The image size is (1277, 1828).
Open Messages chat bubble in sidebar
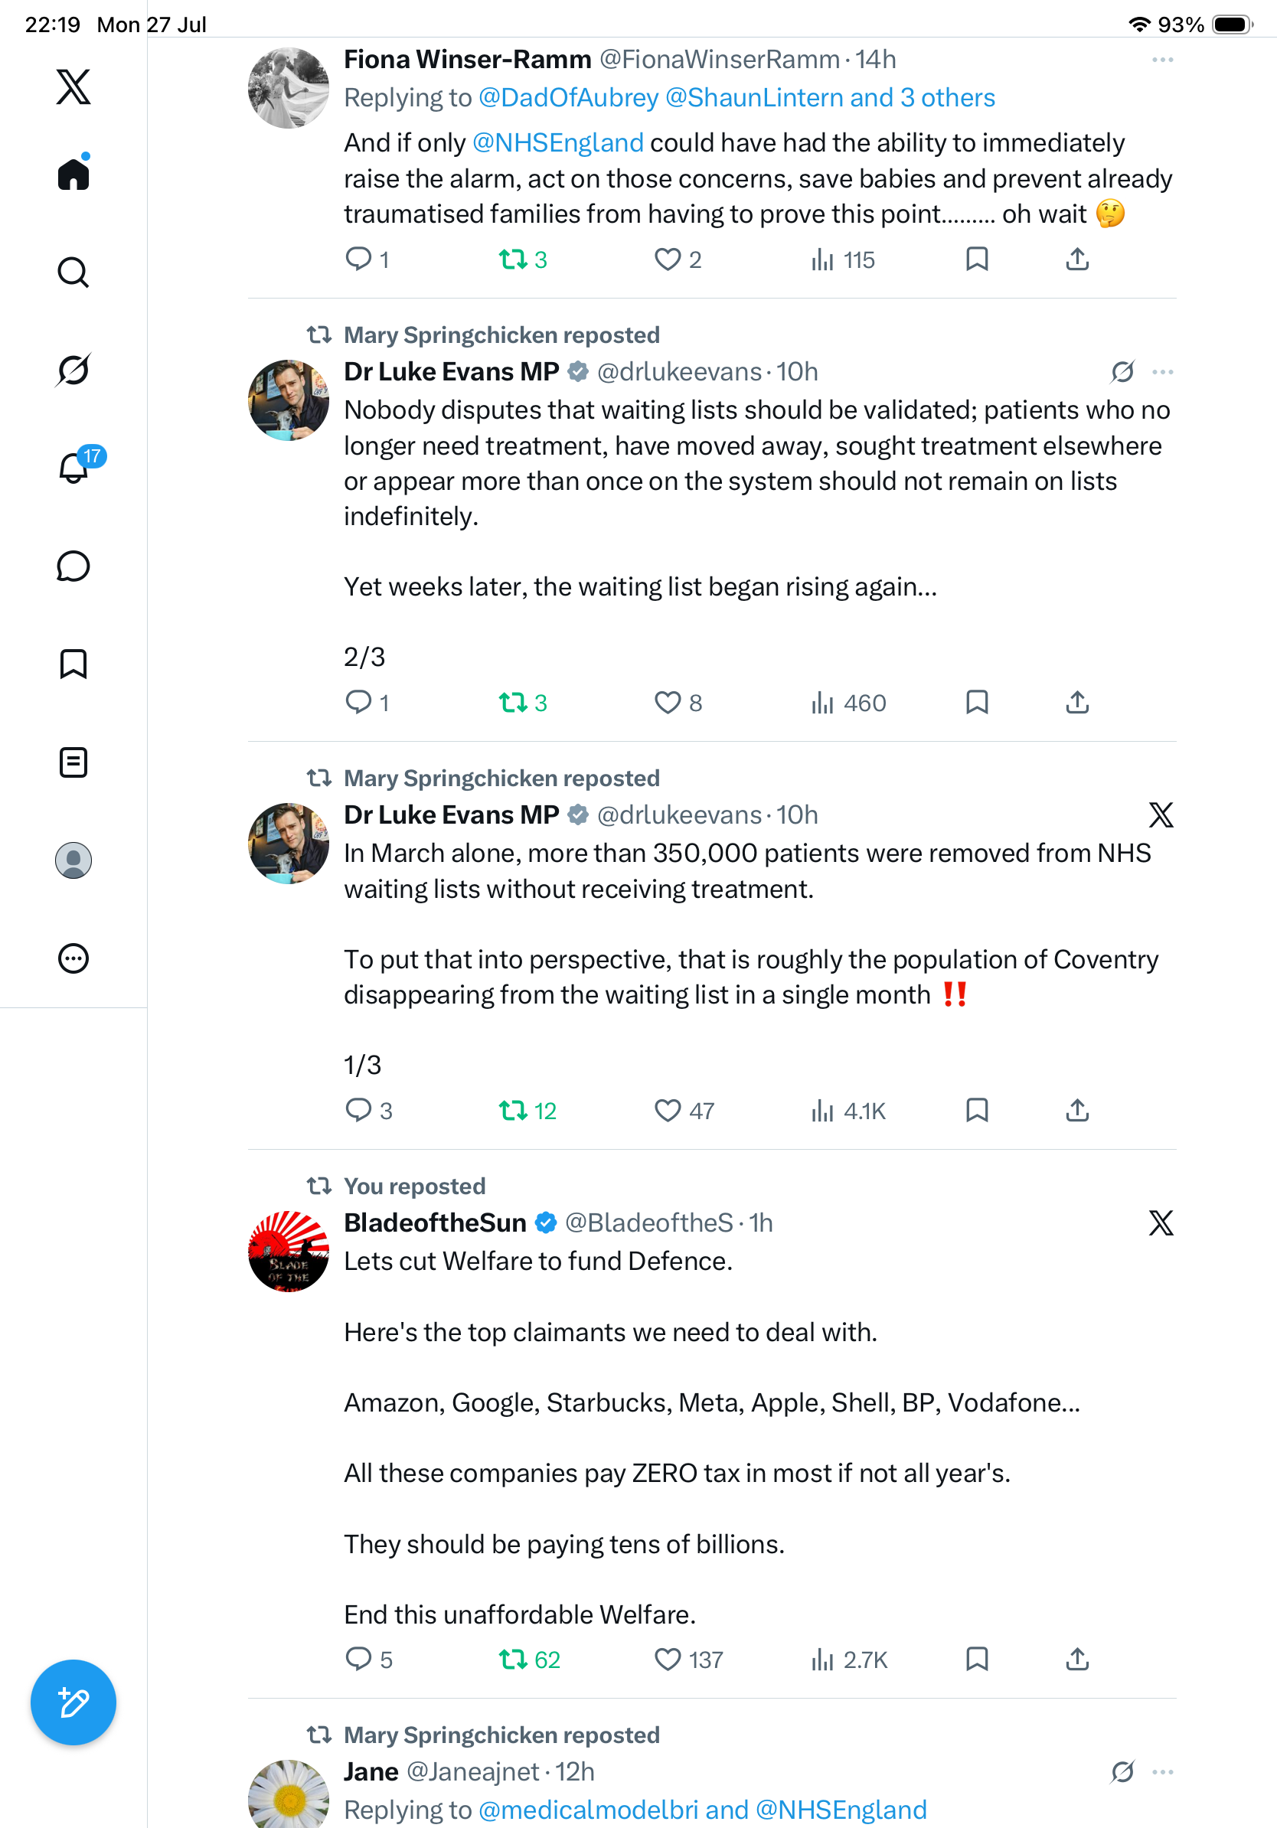(x=73, y=566)
